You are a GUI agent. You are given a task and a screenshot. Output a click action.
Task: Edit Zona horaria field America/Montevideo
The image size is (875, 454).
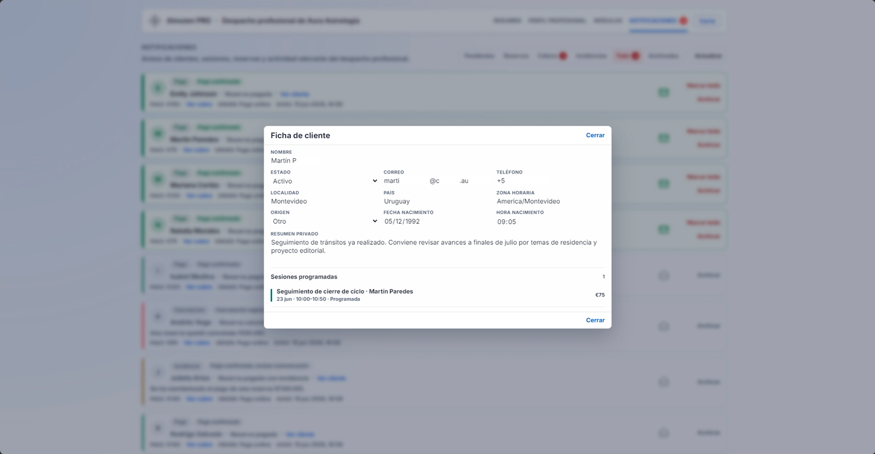click(x=550, y=201)
